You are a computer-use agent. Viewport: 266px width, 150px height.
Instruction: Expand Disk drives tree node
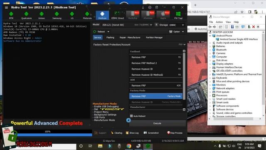pos(210,60)
